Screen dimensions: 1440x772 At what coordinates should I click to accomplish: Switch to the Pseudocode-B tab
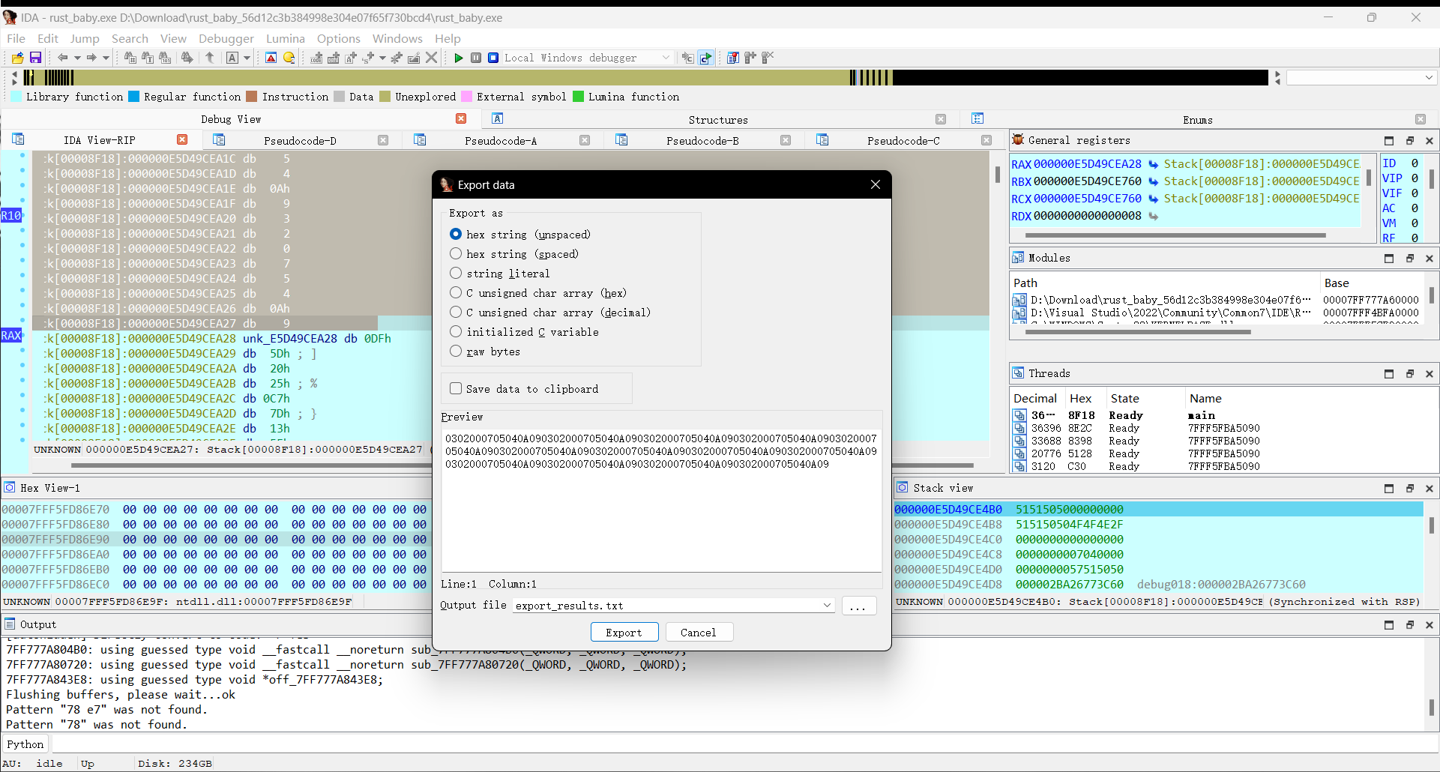(702, 140)
